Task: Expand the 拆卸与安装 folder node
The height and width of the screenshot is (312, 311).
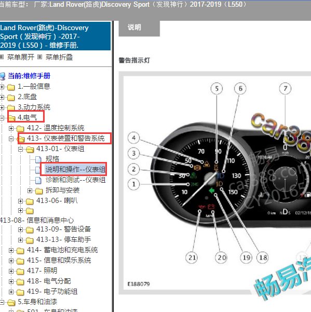Action: tap(30, 191)
